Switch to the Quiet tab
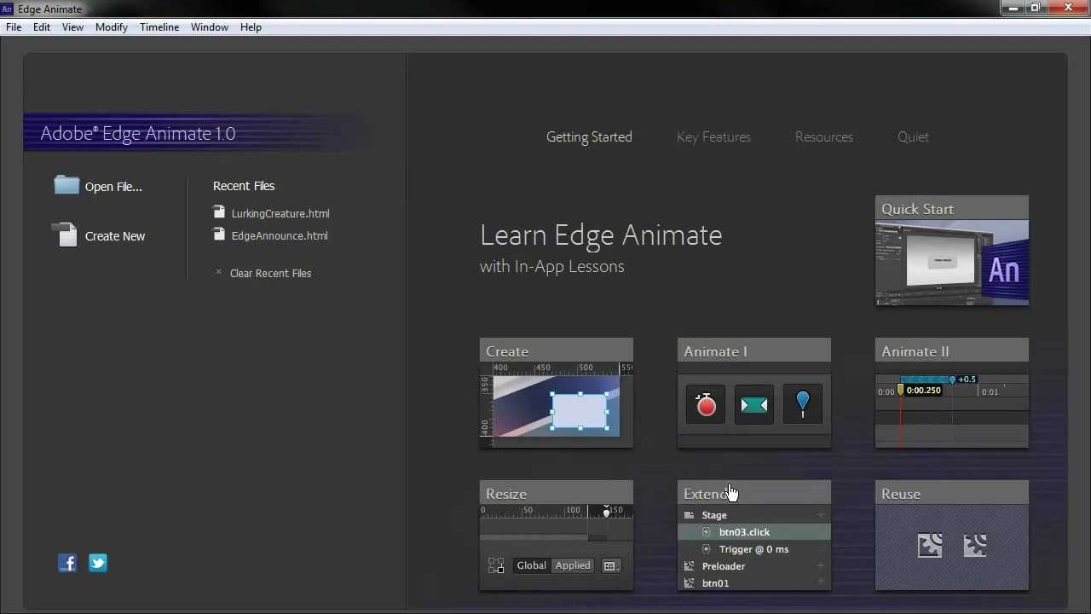The width and height of the screenshot is (1091, 614). (x=913, y=136)
